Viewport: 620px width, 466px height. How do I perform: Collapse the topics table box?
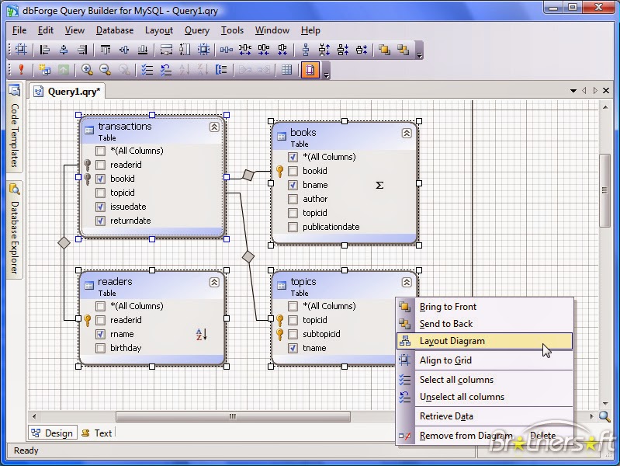407,282
